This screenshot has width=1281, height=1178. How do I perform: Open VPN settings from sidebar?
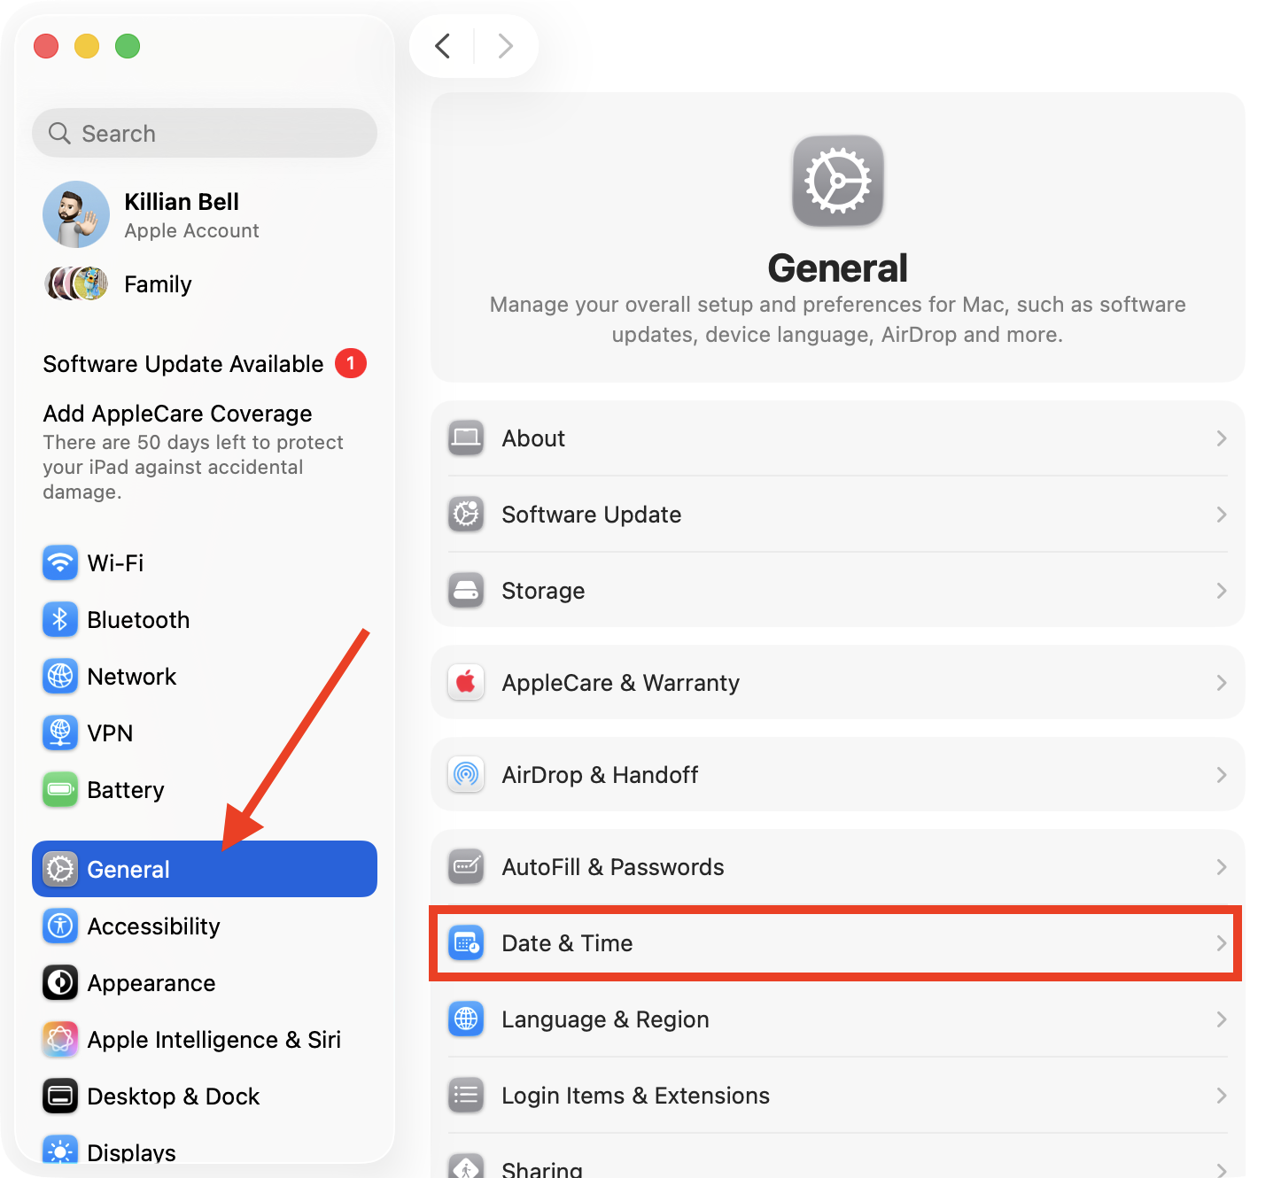[110, 732]
